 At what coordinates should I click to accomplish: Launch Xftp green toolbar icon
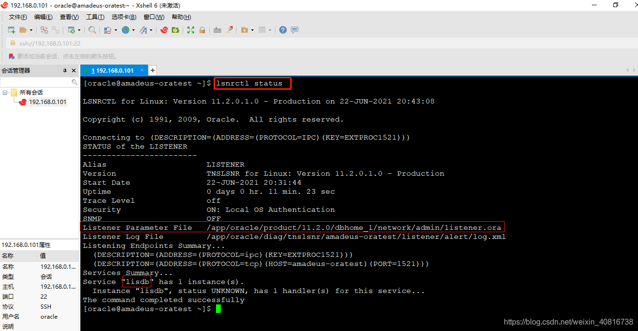pyautogui.click(x=176, y=30)
